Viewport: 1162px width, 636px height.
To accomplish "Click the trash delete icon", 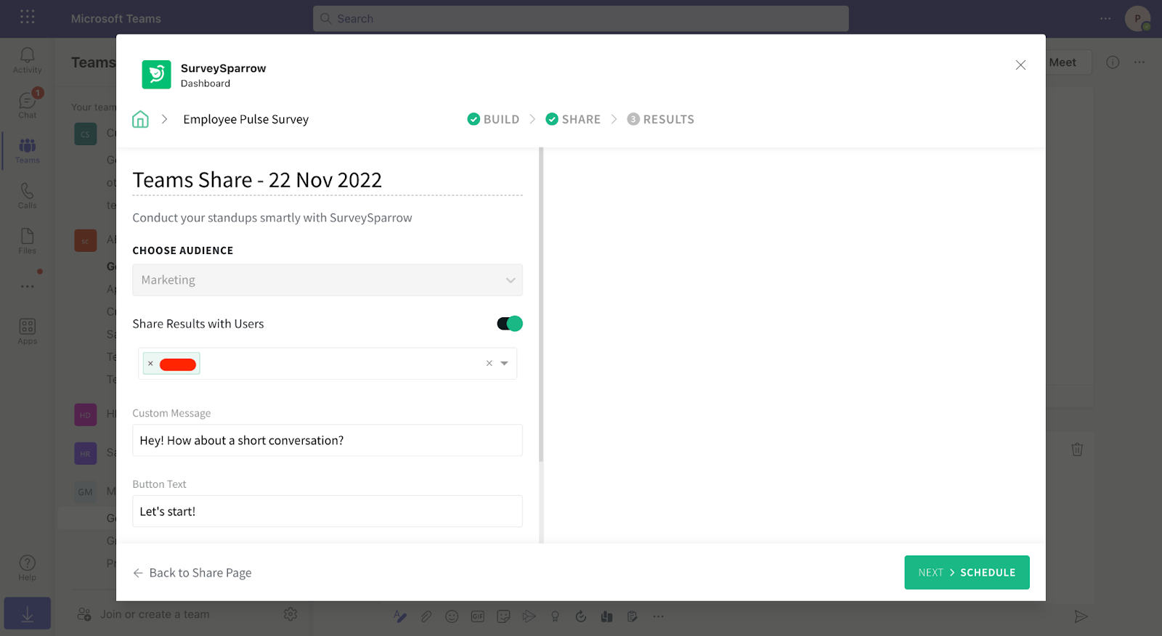I will (x=1077, y=449).
